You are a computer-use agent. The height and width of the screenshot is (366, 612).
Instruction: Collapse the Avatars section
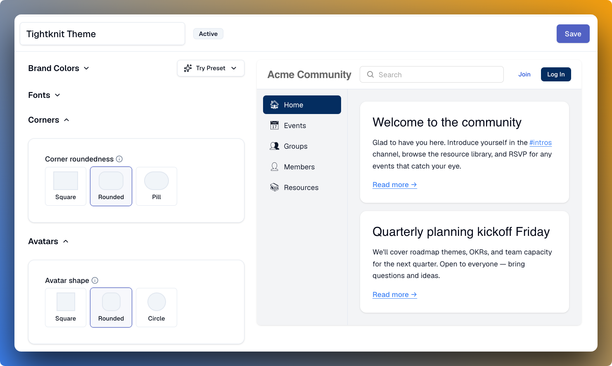pyautogui.click(x=48, y=241)
